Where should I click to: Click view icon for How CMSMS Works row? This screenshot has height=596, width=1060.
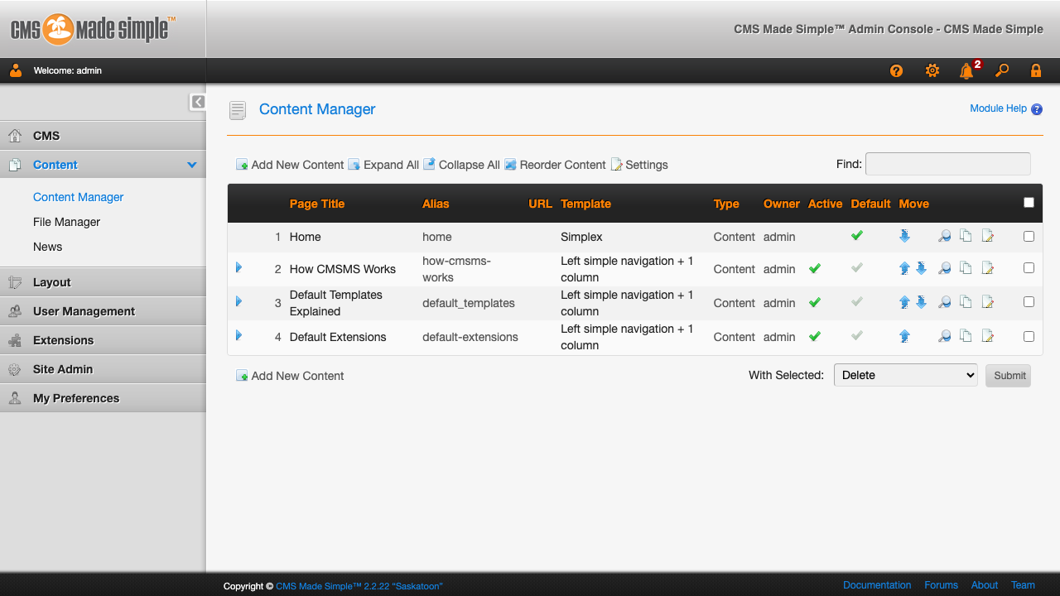click(x=944, y=268)
